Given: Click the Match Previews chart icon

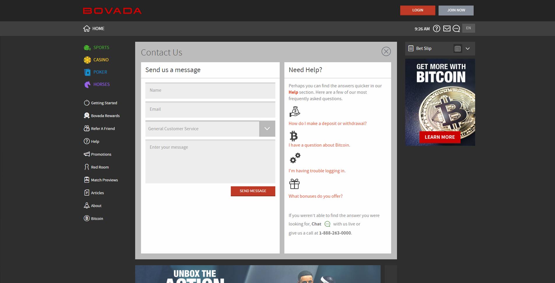Looking at the screenshot, I should click(87, 180).
